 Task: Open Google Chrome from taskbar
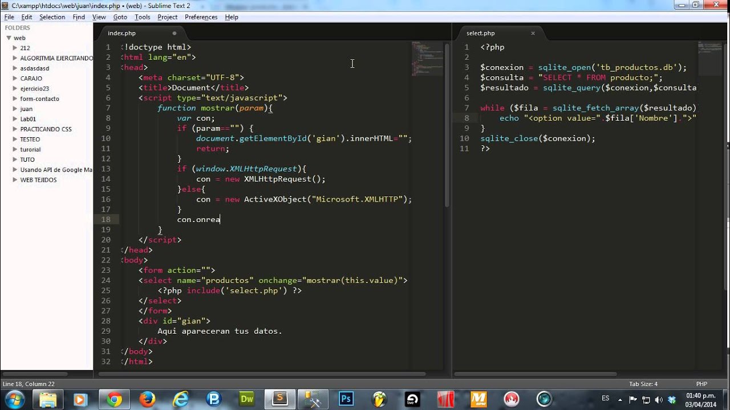114,399
